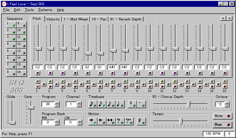The width and height of the screenshot is (236, 138).
Task: Decrease Program value with its down arrow
Action: point(57,106)
